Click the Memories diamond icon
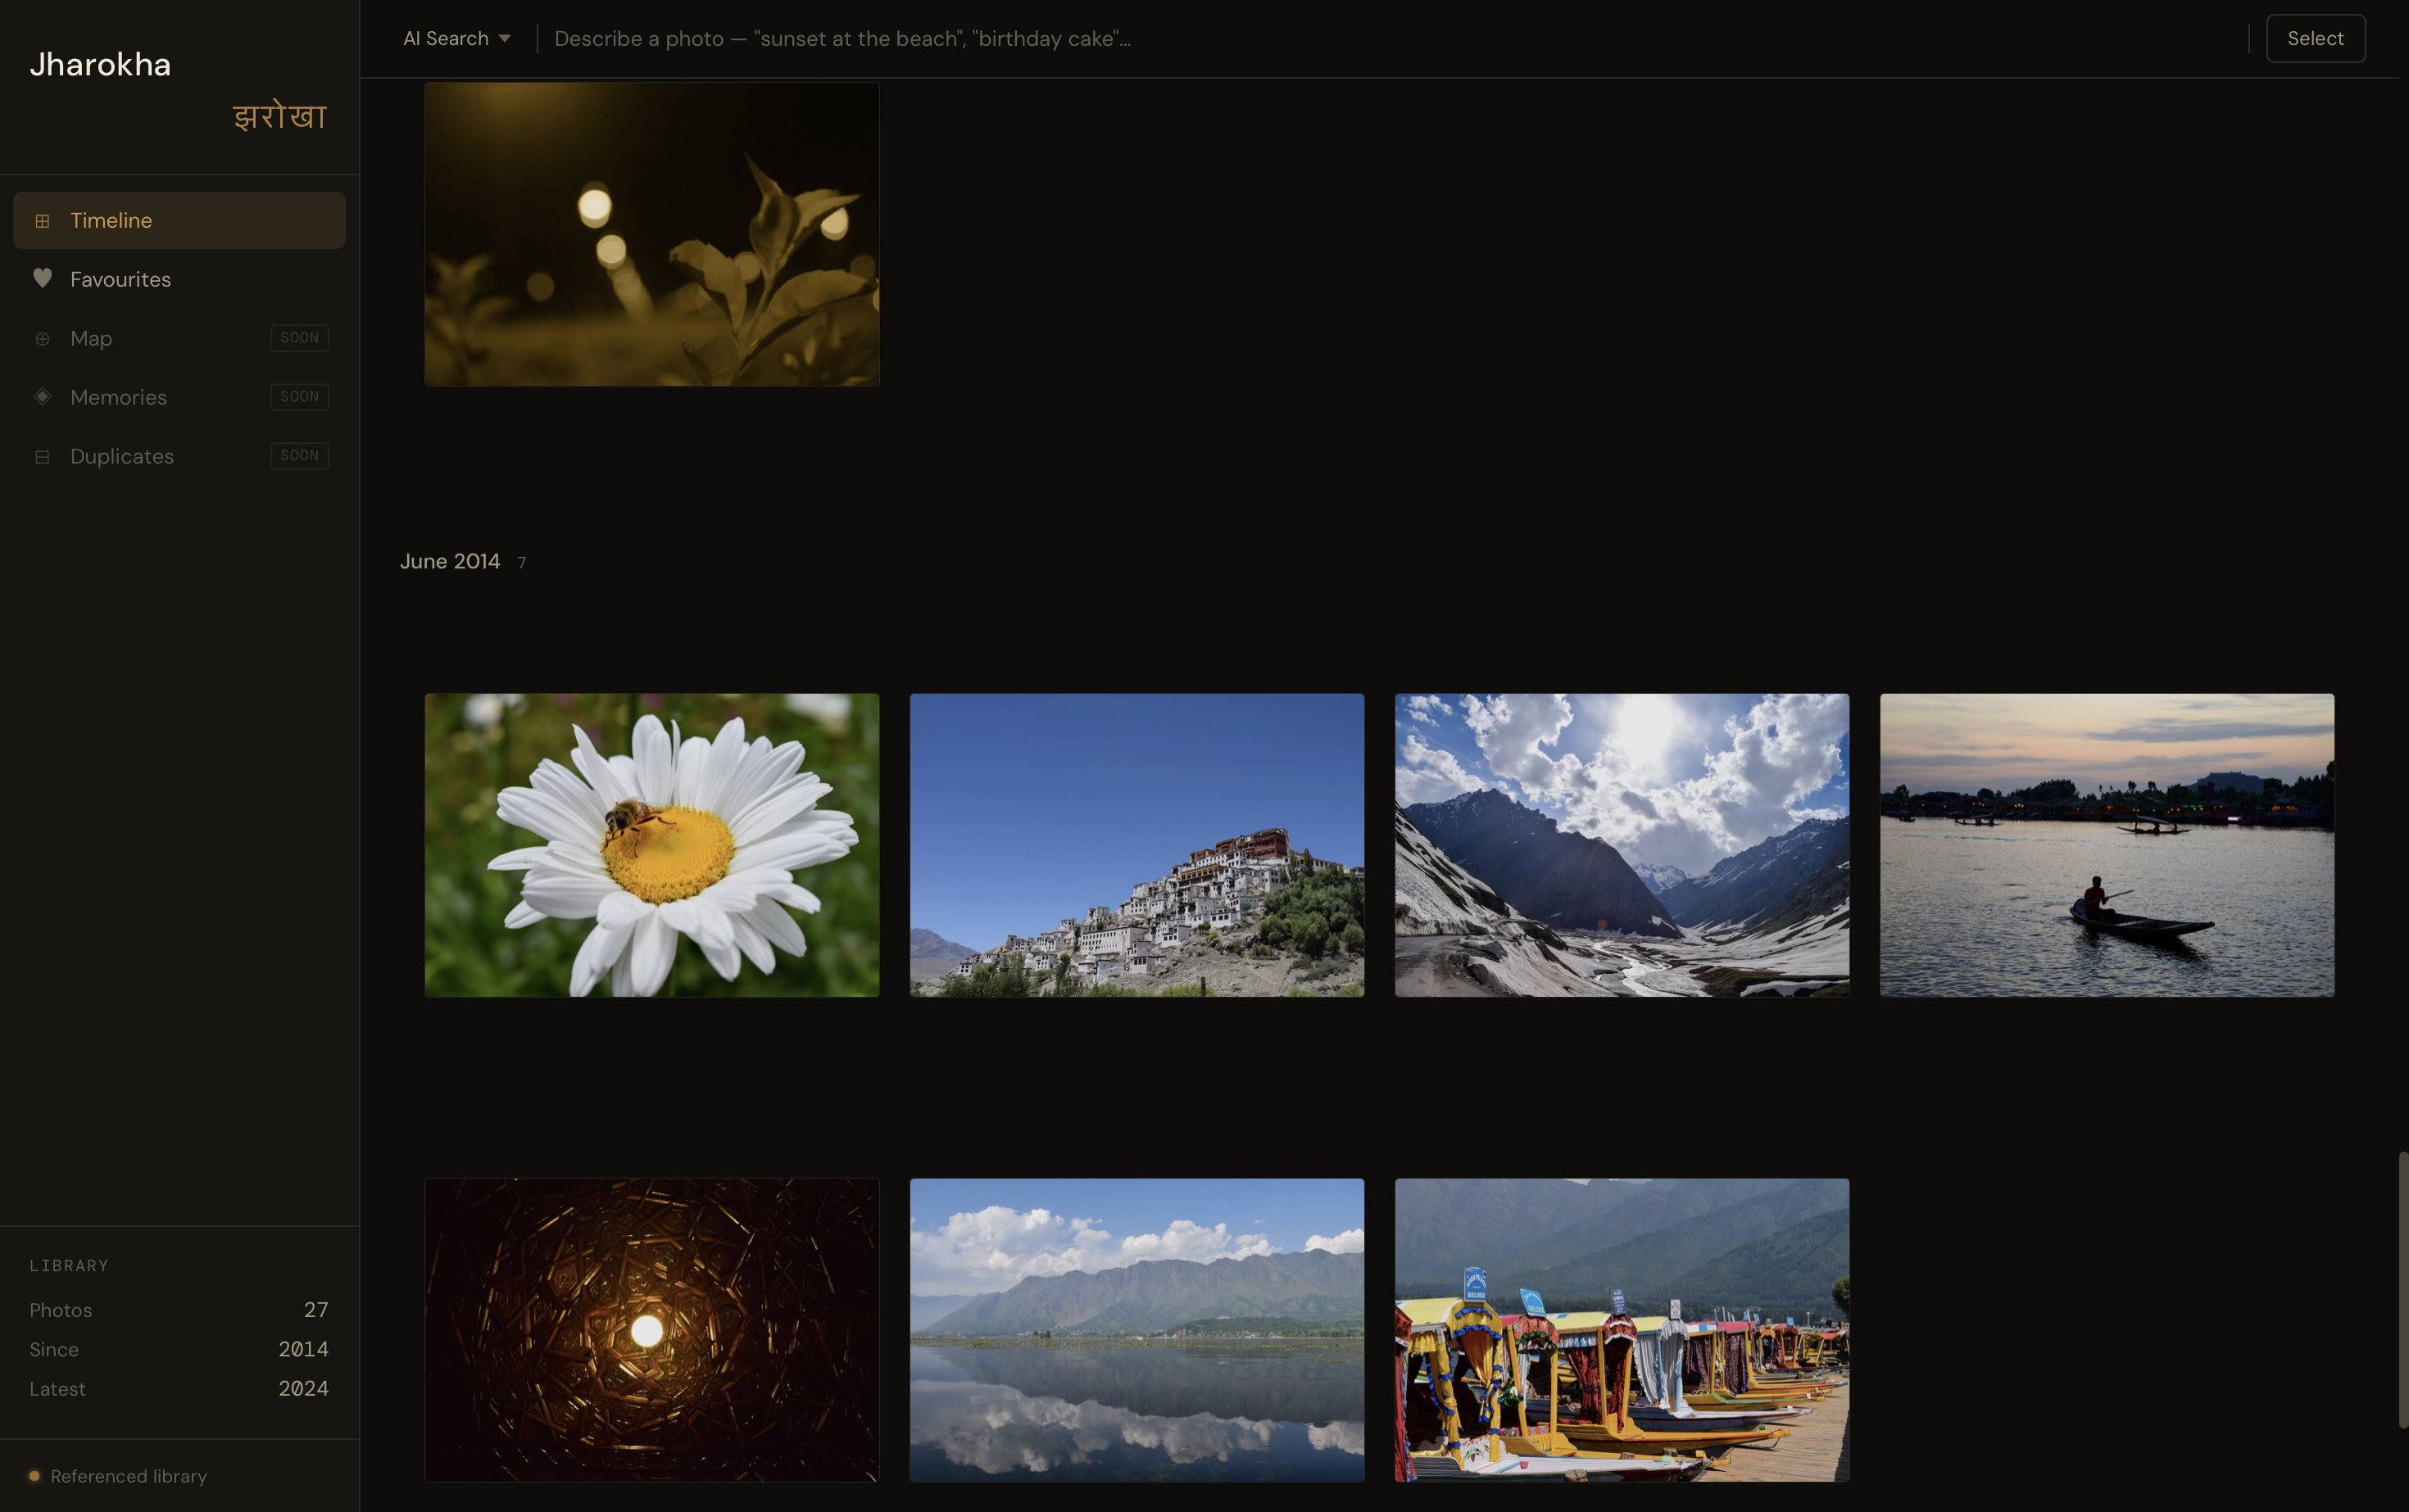 click(x=42, y=397)
